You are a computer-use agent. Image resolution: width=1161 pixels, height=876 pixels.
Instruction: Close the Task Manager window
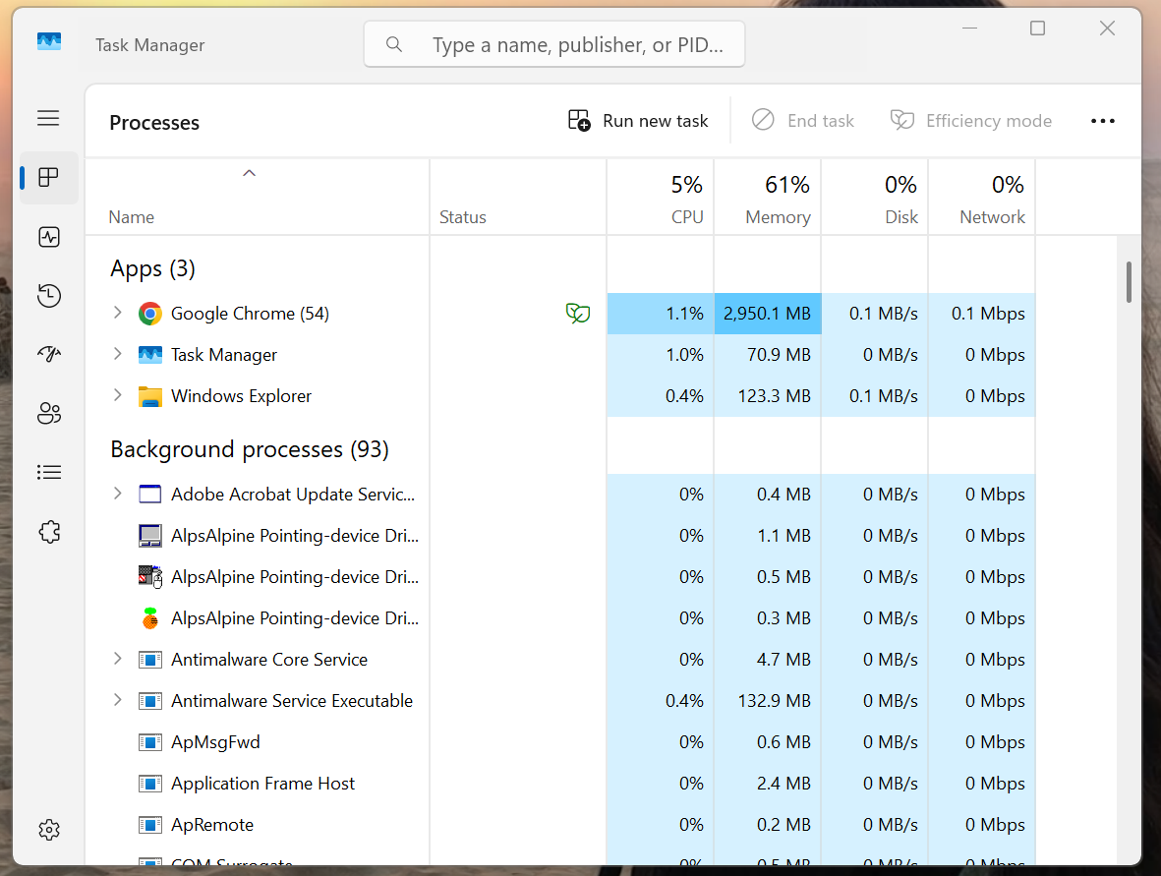point(1107,29)
